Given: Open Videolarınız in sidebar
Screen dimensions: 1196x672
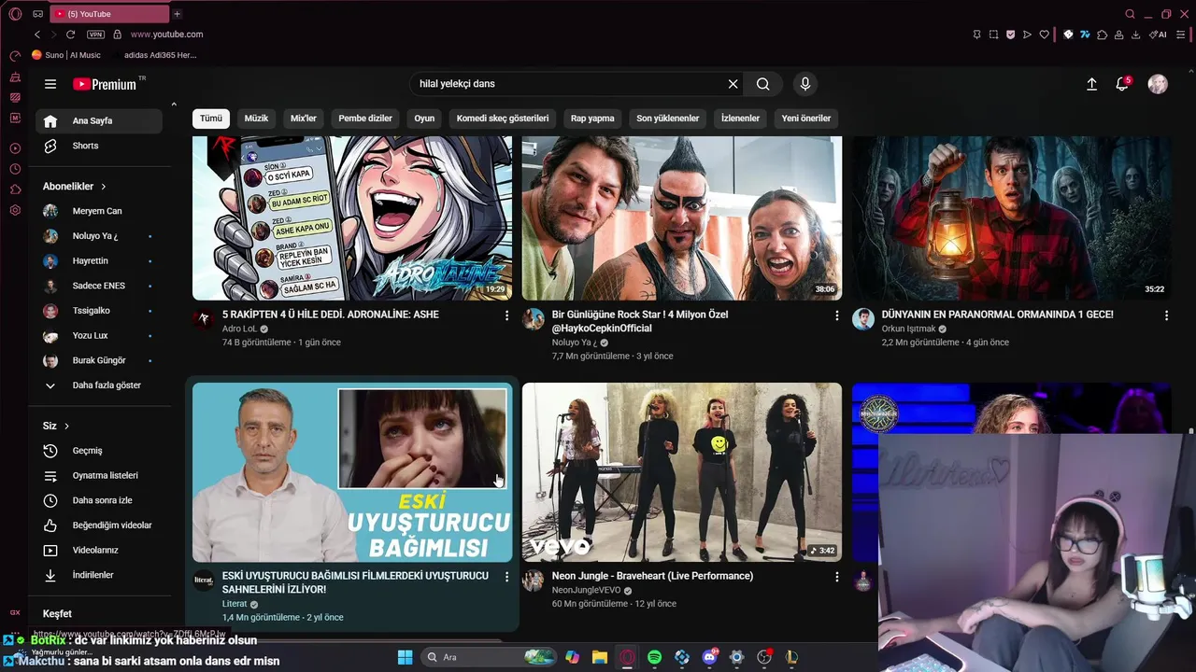Looking at the screenshot, I should click(x=99, y=551).
